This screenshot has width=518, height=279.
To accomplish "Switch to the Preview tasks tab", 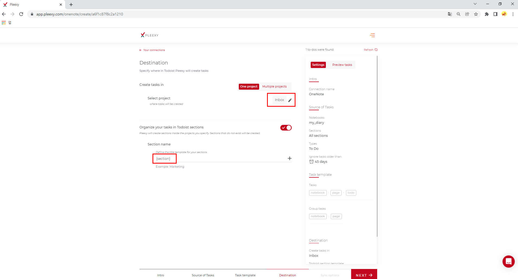I will tap(342, 65).
